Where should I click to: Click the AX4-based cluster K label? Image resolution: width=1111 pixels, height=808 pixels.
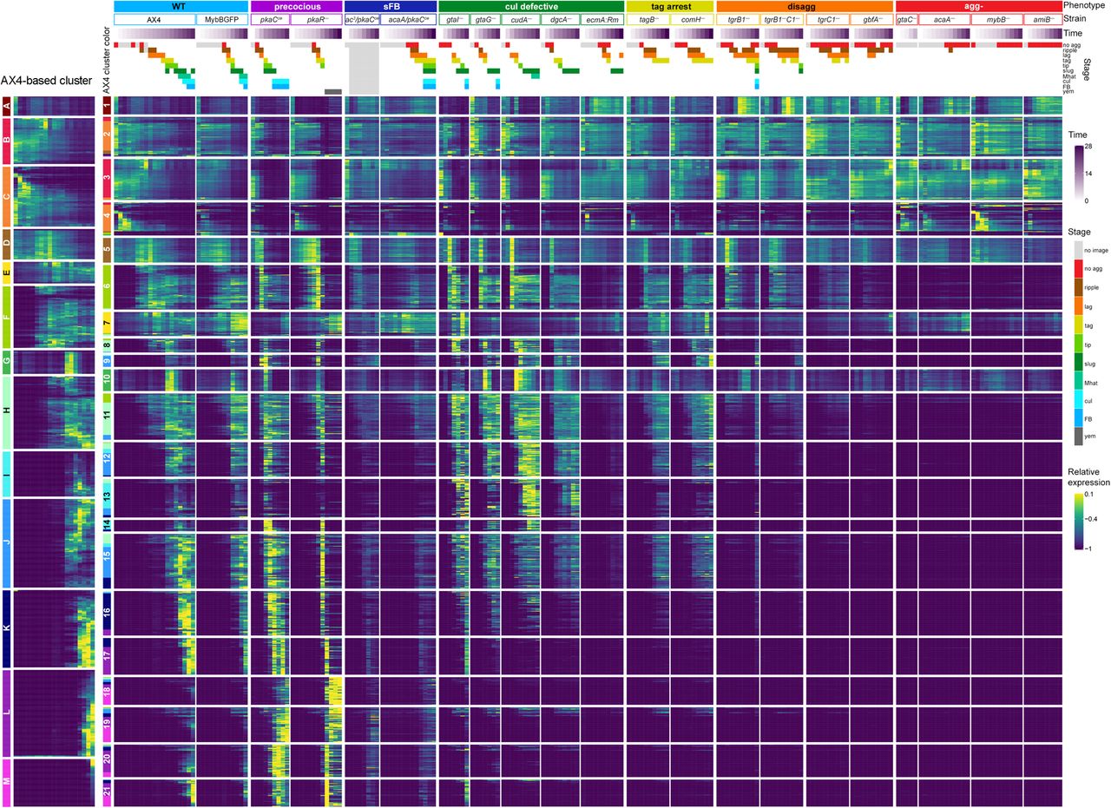[x=7, y=628]
